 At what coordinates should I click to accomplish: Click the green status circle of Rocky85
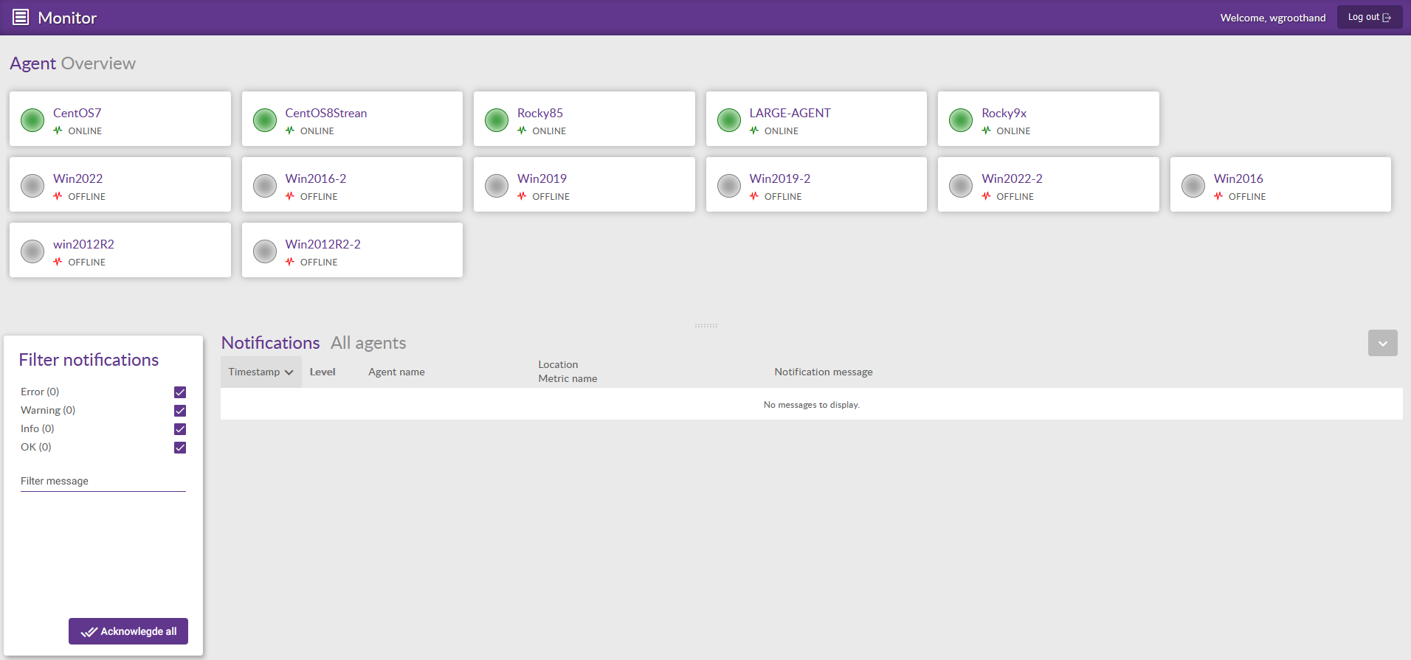(x=497, y=119)
